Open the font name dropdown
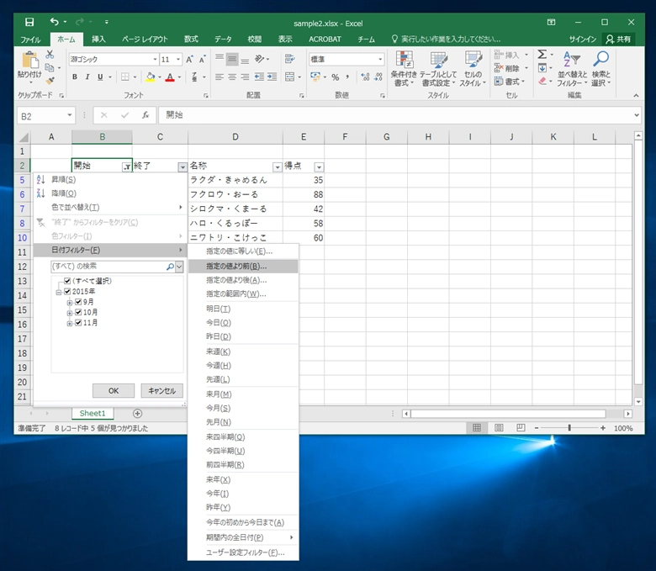Viewport: 656px width, 571px height. click(156, 60)
